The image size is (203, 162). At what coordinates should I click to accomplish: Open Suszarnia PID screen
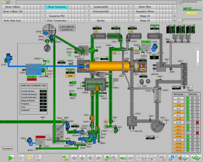tap(57, 16)
